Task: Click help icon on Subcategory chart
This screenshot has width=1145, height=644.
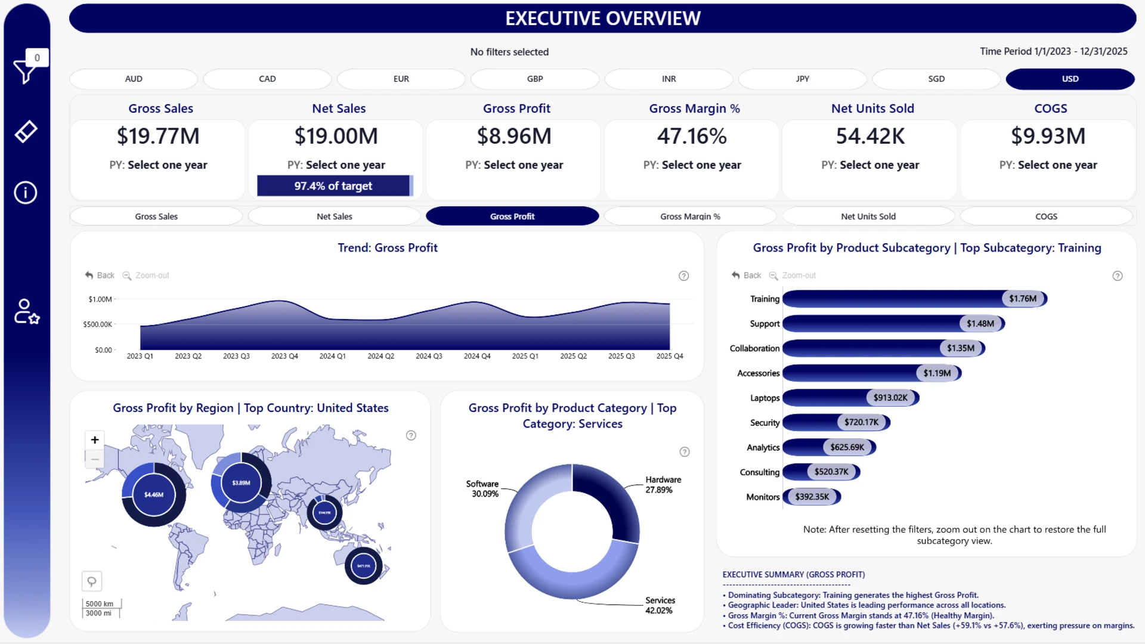Action: point(1118,275)
